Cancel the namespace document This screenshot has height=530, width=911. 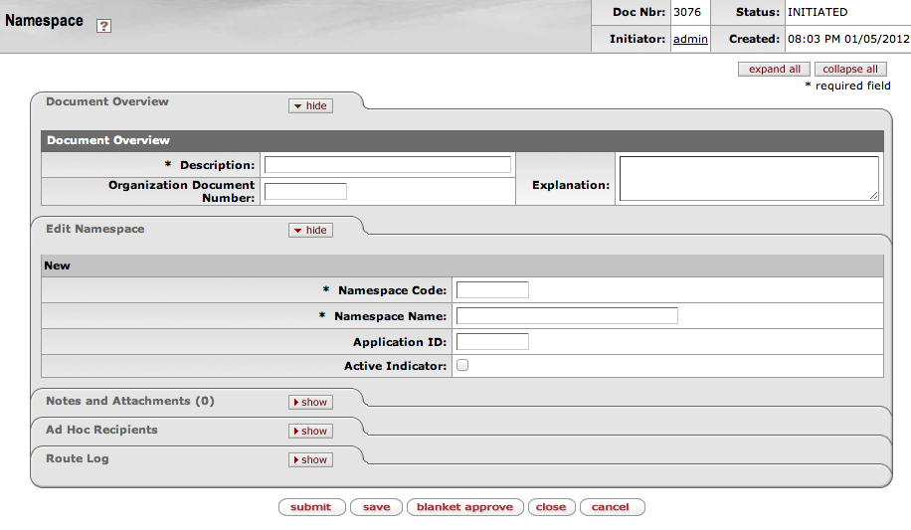click(x=612, y=507)
